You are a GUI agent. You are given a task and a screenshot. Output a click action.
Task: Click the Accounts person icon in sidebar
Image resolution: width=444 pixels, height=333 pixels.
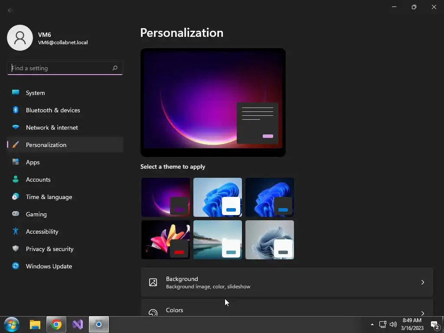pos(16,179)
